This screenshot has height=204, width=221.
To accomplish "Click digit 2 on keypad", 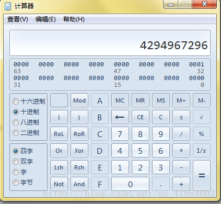I will [141, 167].
